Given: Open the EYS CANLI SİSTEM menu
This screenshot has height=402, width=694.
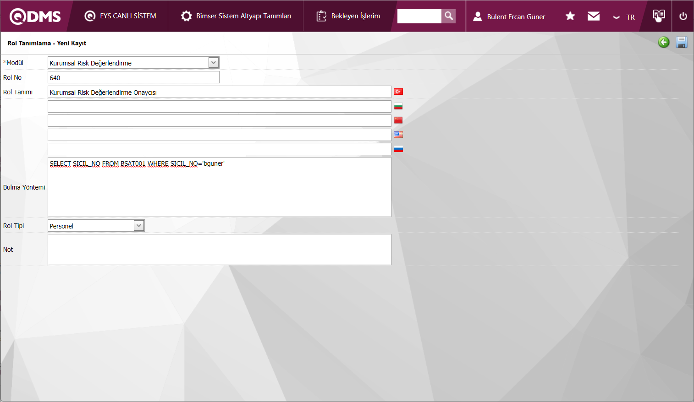Looking at the screenshot, I should [x=121, y=16].
